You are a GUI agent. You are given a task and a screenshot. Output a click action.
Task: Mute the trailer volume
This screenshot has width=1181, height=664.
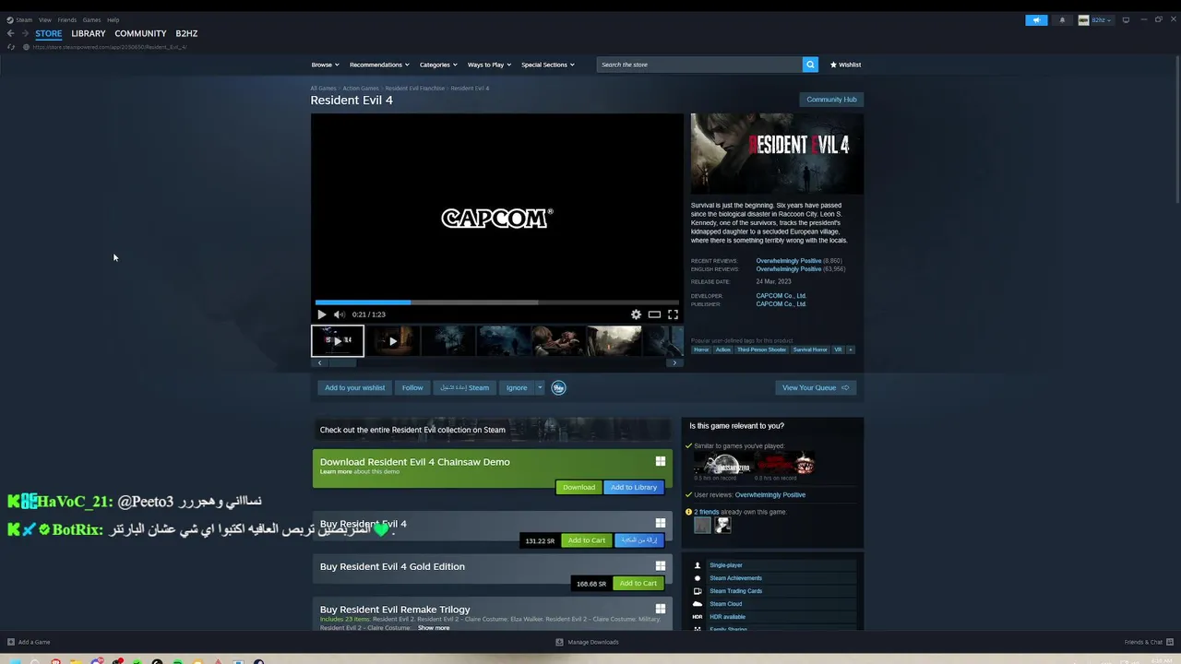click(x=339, y=314)
